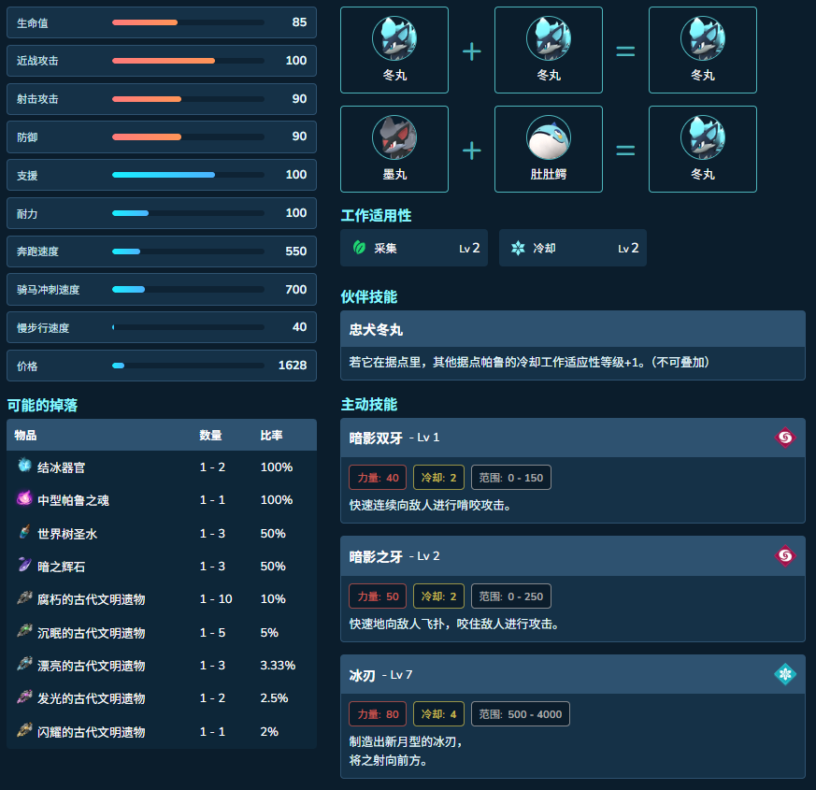Viewport: 816px width, 790px height.
Task: Click the 伙伴技能 section heading
Action: point(369,296)
